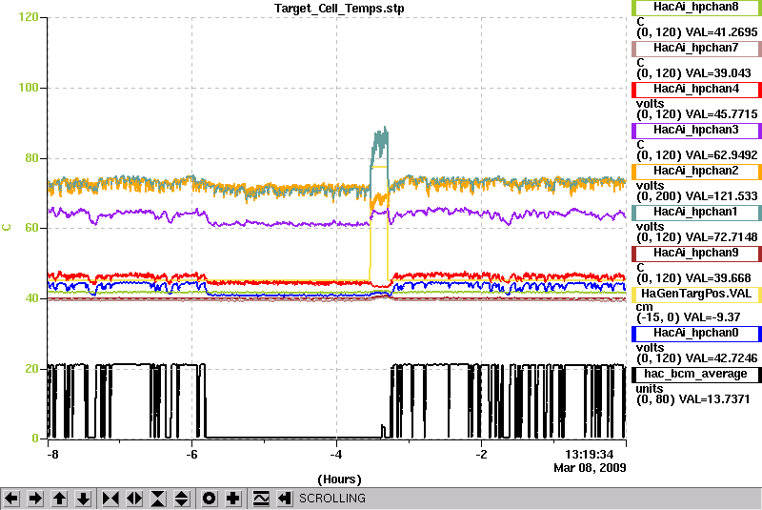Select the HacAi_hpchan3 curve legend
This screenshot has height=510, width=762.
tap(696, 131)
